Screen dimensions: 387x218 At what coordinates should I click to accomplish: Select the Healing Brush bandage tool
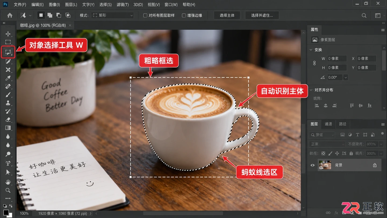tap(8, 87)
